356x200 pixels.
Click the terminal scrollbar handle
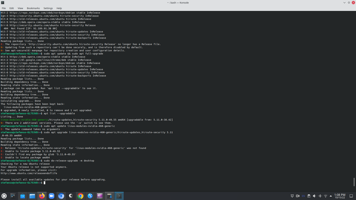(x=354, y=182)
